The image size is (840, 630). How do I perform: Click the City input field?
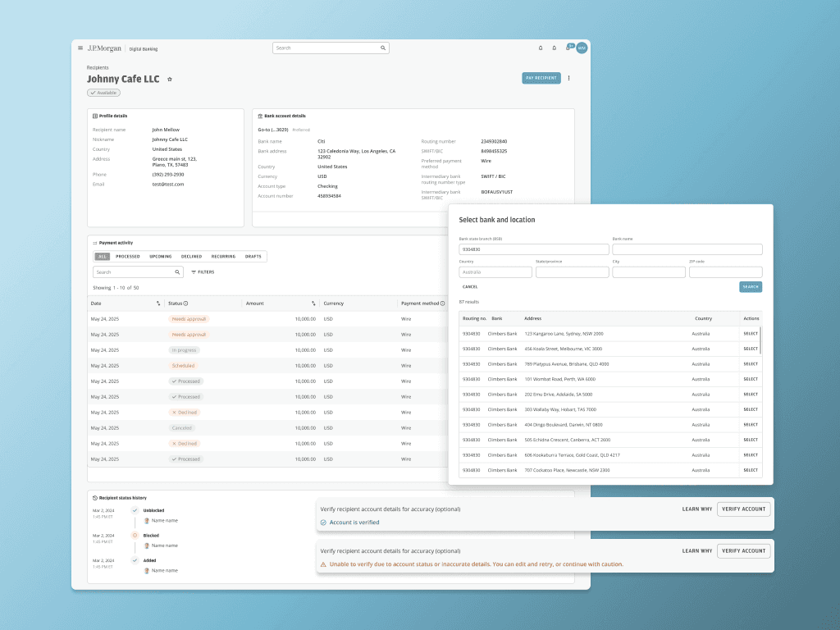(649, 272)
